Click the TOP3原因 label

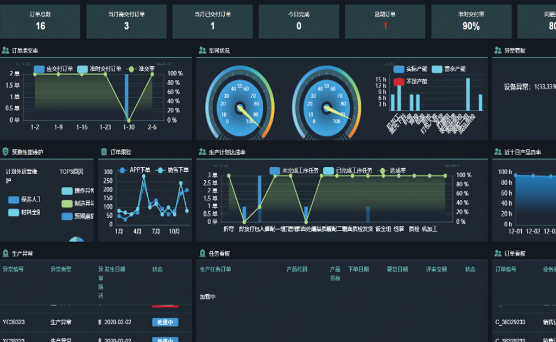click(71, 172)
